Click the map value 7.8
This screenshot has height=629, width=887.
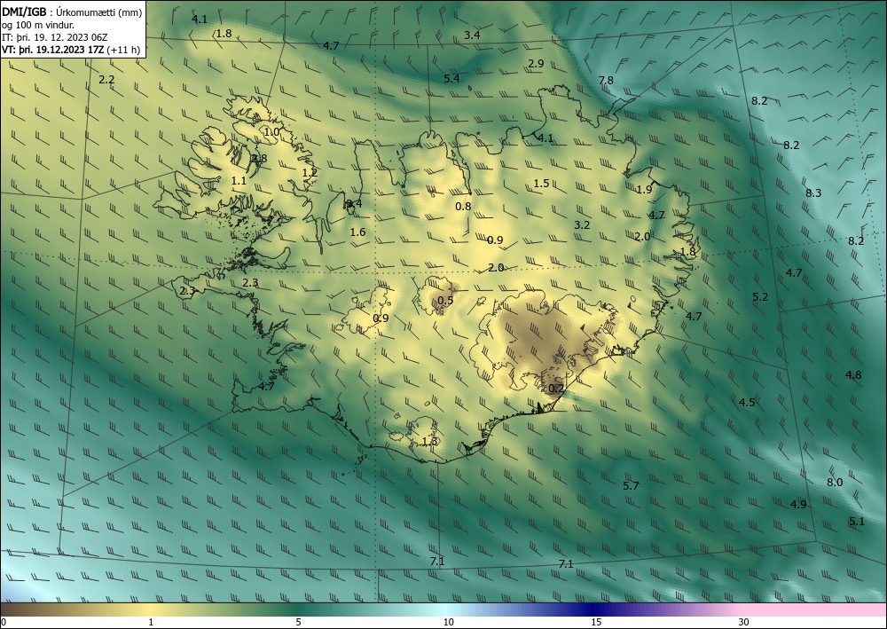click(606, 81)
